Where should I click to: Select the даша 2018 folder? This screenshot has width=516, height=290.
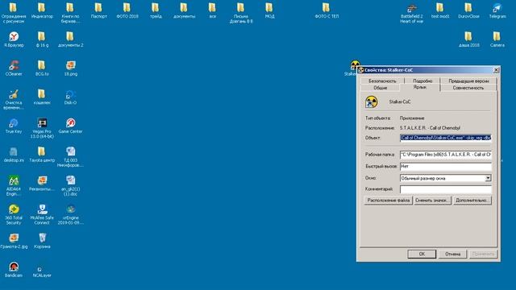(468, 39)
